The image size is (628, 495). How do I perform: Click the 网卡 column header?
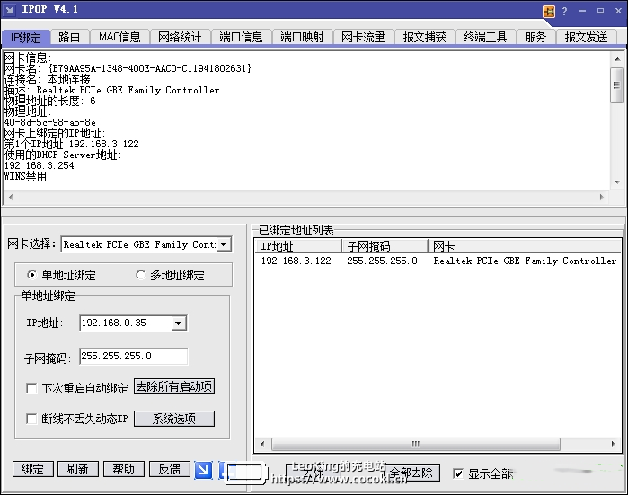click(525, 246)
